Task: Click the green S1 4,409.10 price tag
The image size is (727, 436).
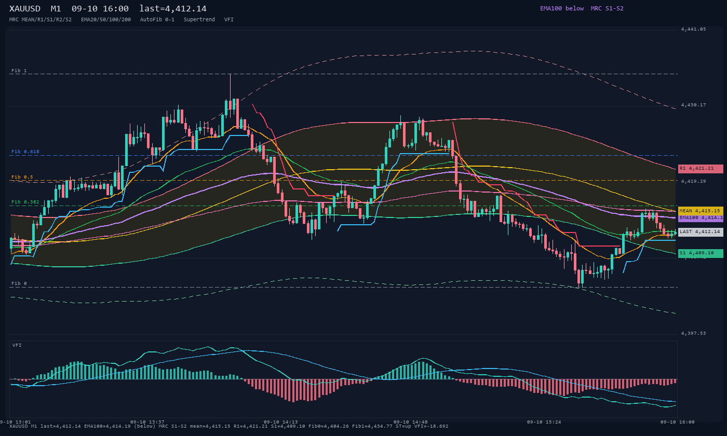Action: (x=701, y=253)
